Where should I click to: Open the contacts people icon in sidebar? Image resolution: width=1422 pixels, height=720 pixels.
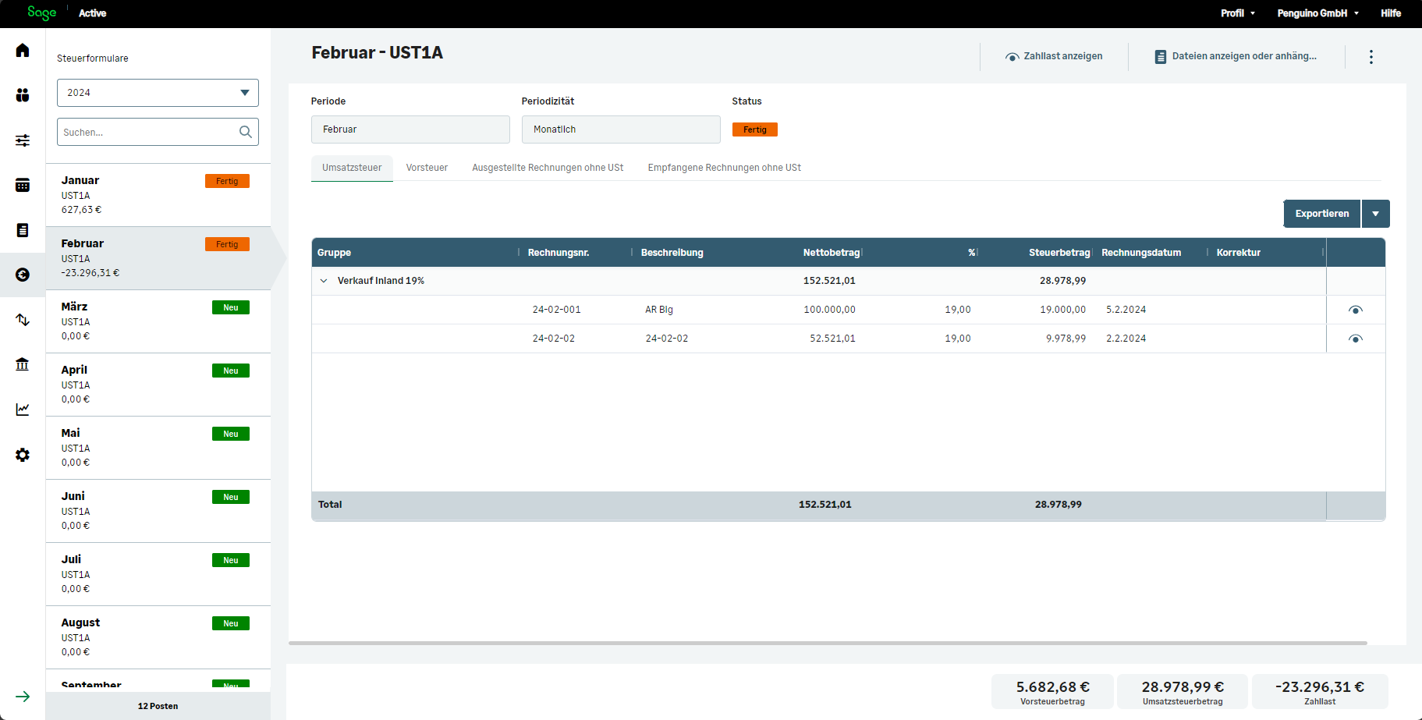pyautogui.click(x=23, y=95)
